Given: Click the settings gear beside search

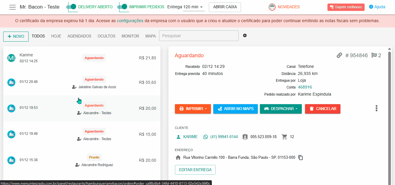Looking at the screenshot, I should (x=245, y=36).
